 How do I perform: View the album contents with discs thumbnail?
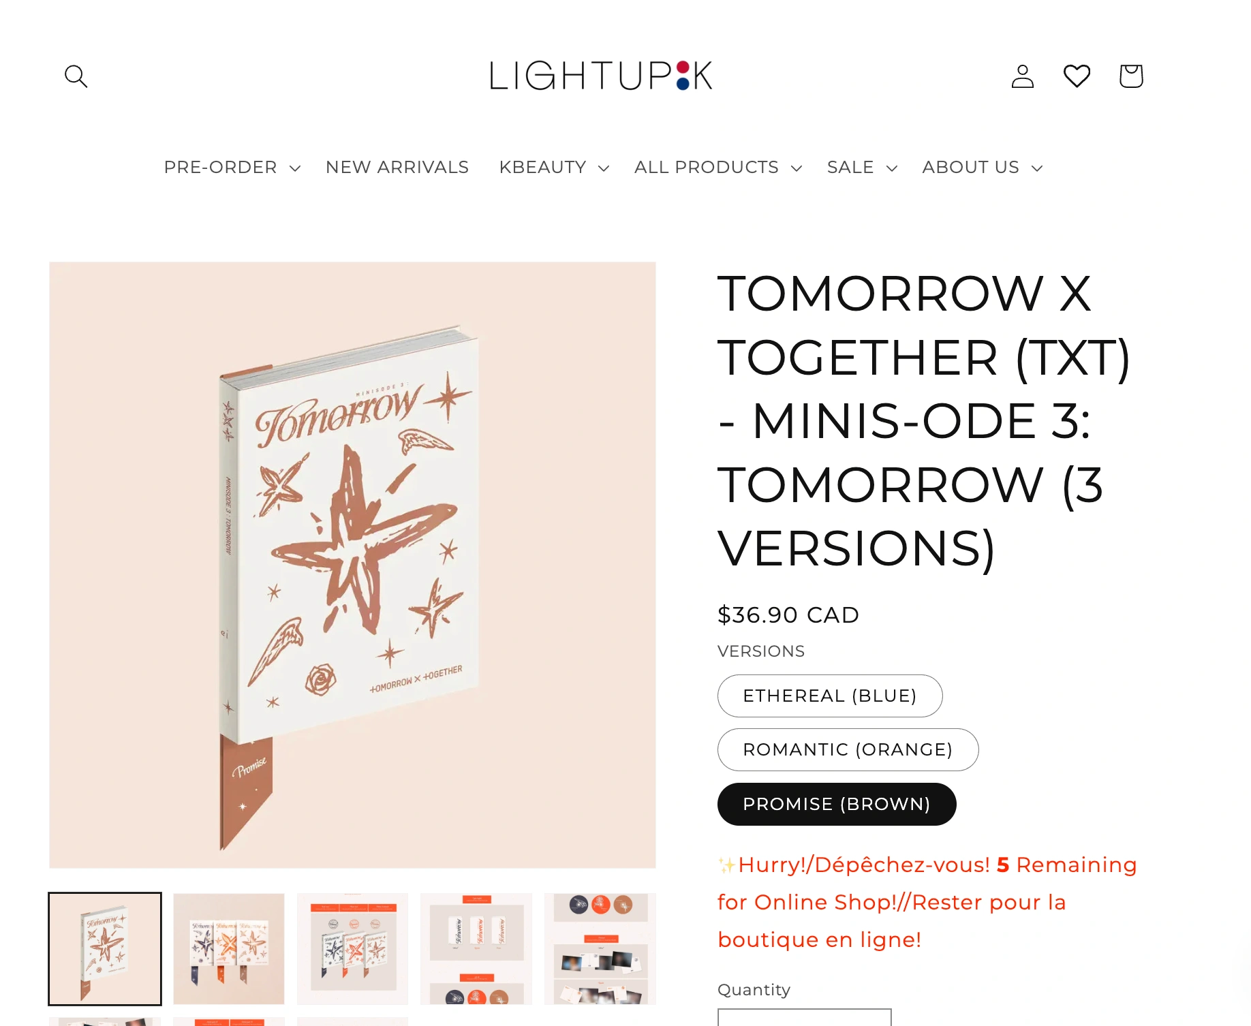pyautogui.click(x=352, y=948)
